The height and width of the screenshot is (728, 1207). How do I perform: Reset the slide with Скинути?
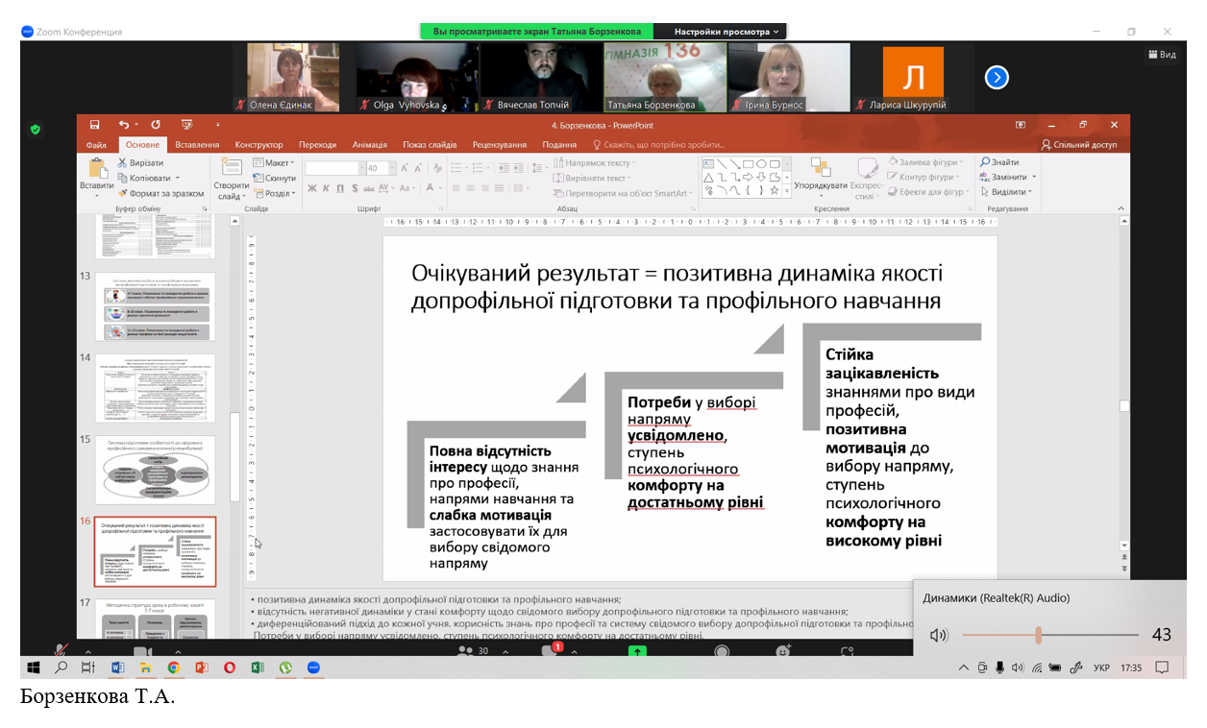[275, 179]
